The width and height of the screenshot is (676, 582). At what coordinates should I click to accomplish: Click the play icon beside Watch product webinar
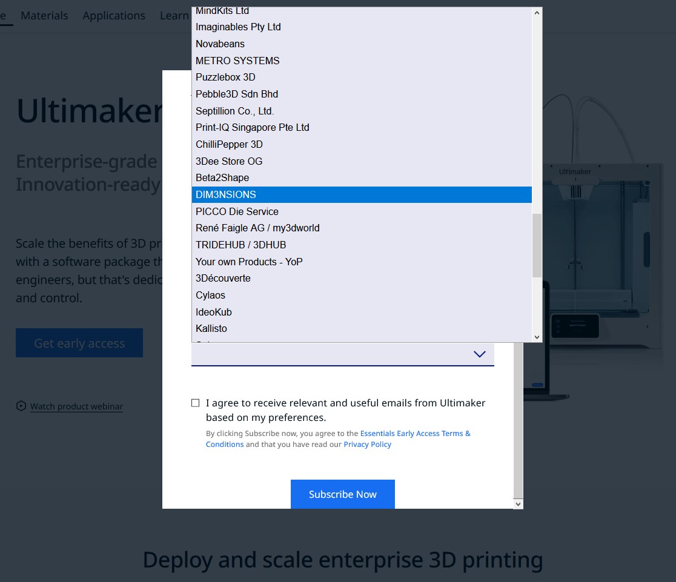pyautogui.click(x=21, y=406)
